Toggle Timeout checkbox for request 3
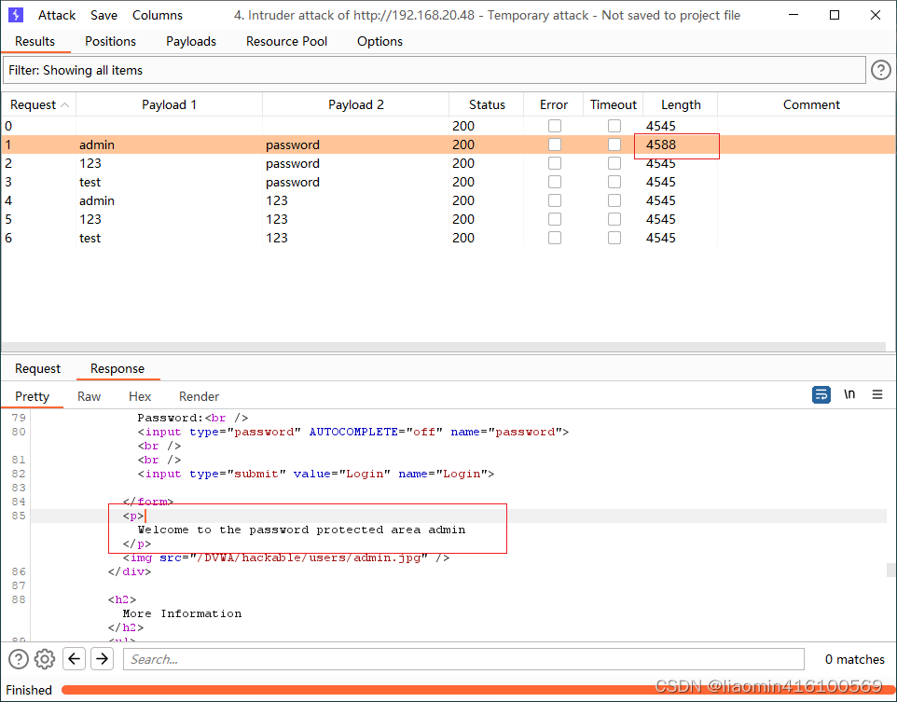The image size is (897, 702). [x=614, y=182]
